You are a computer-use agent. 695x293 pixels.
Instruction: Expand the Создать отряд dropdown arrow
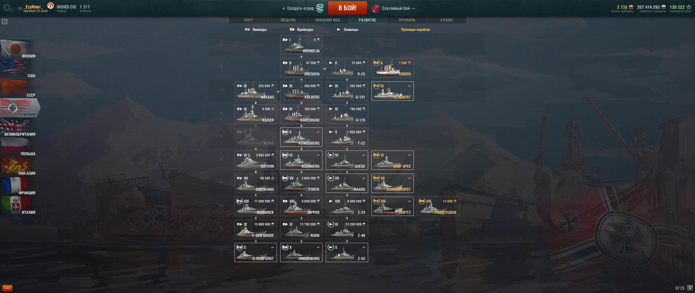click(x=283, y=8)
